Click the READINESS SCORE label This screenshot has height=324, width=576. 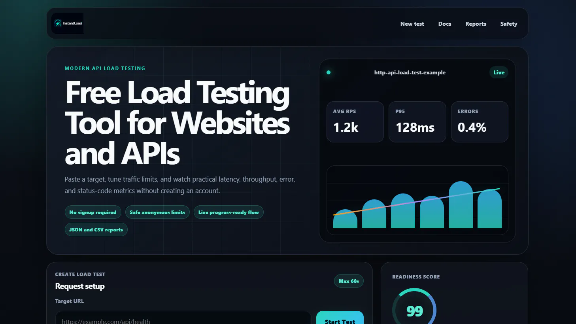[416, 277]
